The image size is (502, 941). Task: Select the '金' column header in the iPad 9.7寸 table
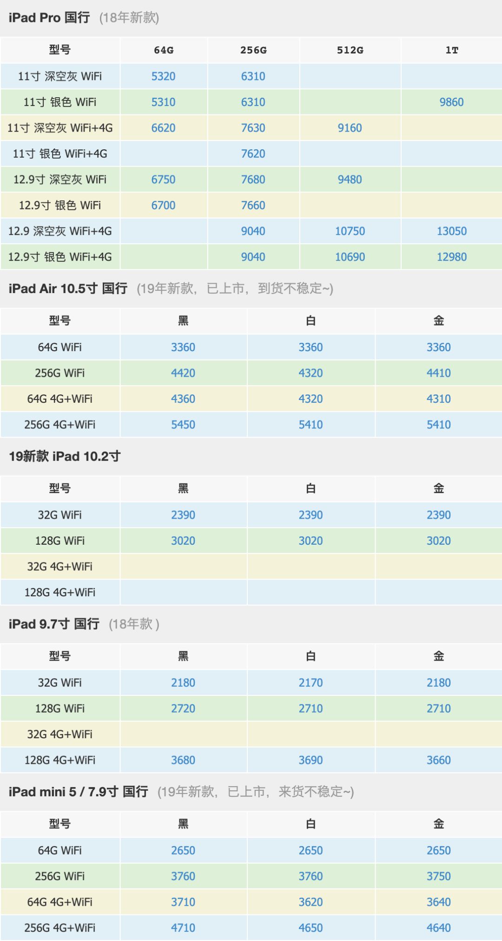pos(439,657)
